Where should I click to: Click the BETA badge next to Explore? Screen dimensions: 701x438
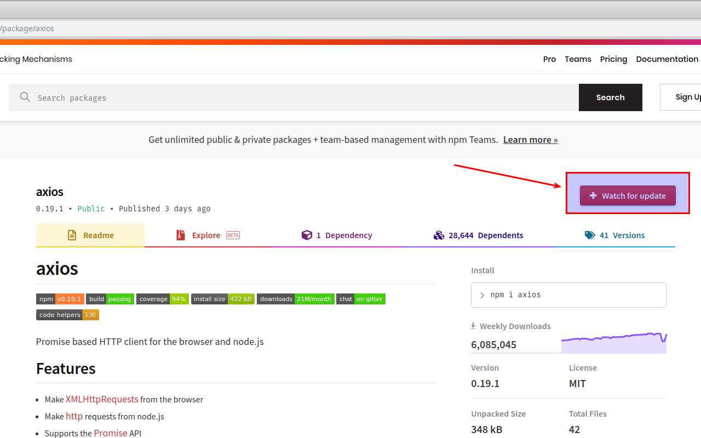click(233, 235)
